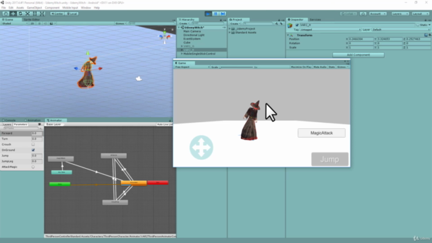
Task: Click the MagicAttack button in Game view
Action: tap(321, 133)
